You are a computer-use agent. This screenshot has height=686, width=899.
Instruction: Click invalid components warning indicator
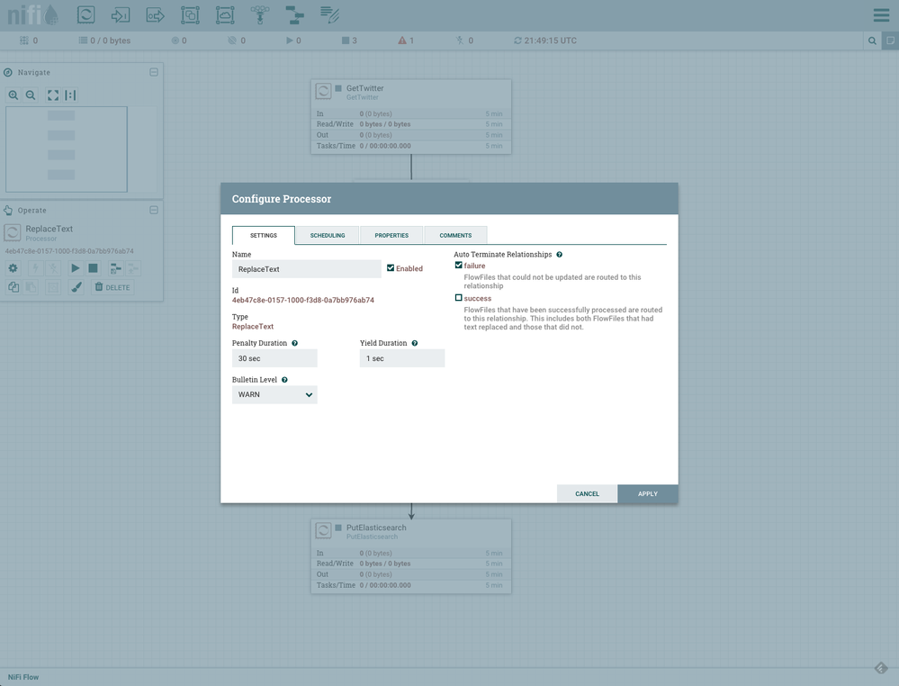(406, 41)
